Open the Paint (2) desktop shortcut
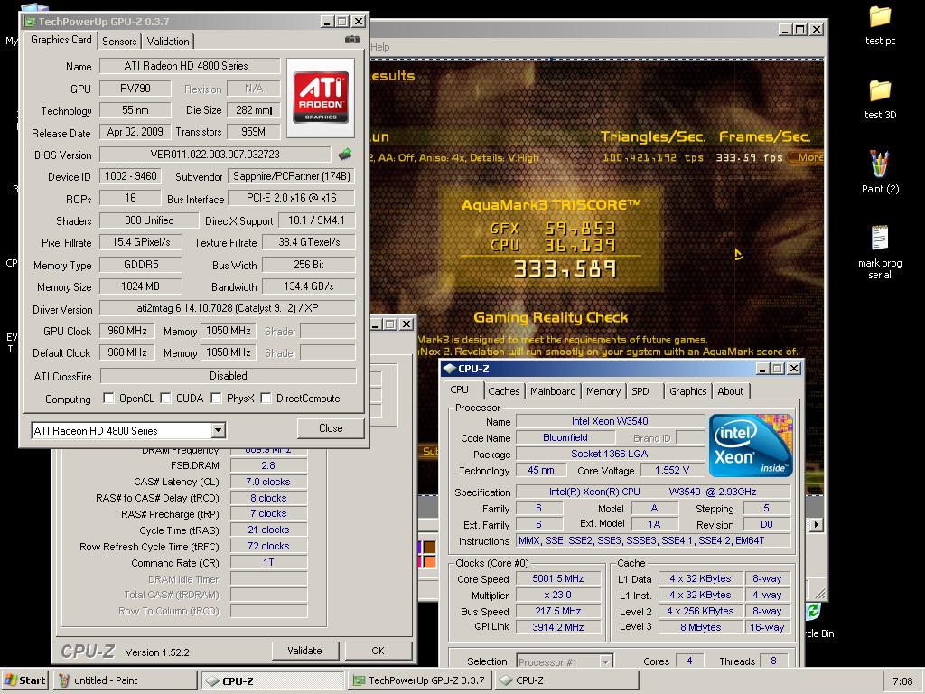 pos(880,173)
